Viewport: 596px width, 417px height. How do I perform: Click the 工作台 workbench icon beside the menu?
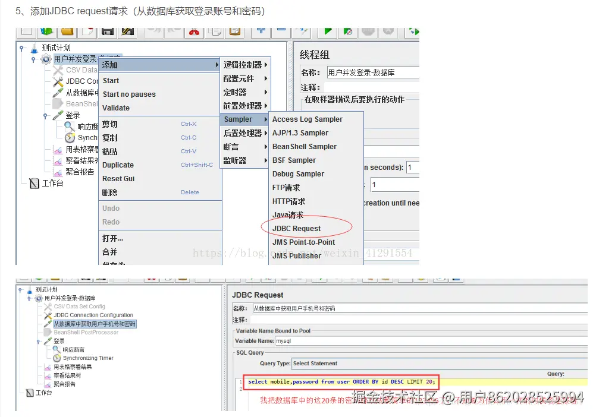(x=34, y=184)
